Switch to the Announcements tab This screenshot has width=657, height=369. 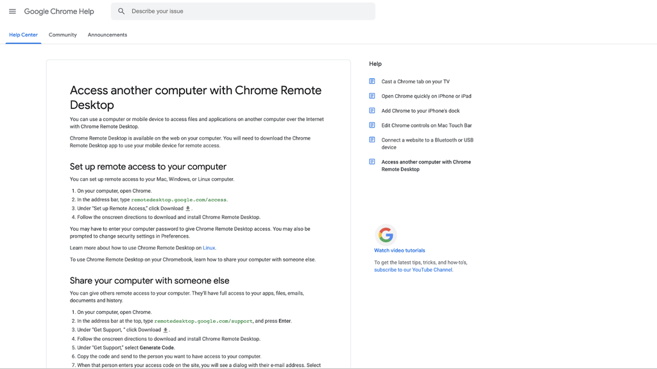(107, 35)
